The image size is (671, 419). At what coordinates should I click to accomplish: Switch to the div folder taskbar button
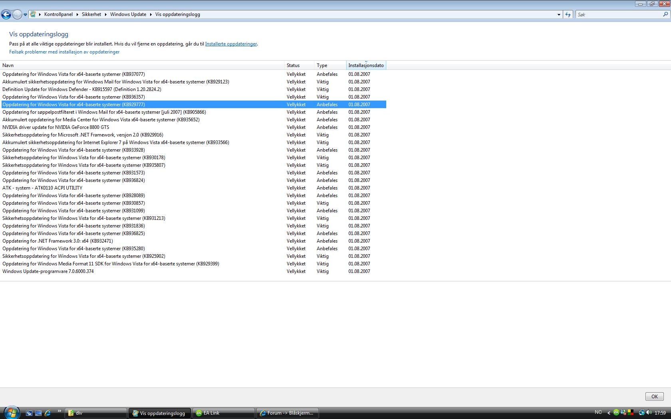tap(96, 413)
